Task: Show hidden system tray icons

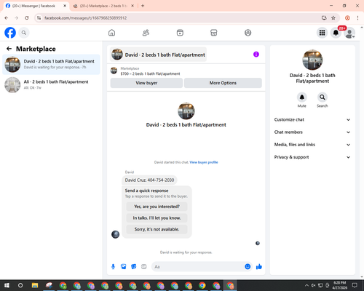Action: coord(306,285)
